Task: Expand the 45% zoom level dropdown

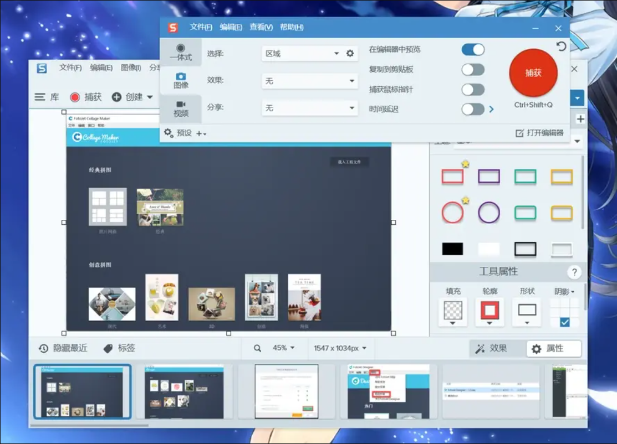Action: point(284,348)
